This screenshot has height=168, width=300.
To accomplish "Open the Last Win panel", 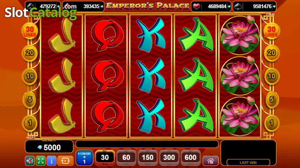I will click(x=248, y=162).
